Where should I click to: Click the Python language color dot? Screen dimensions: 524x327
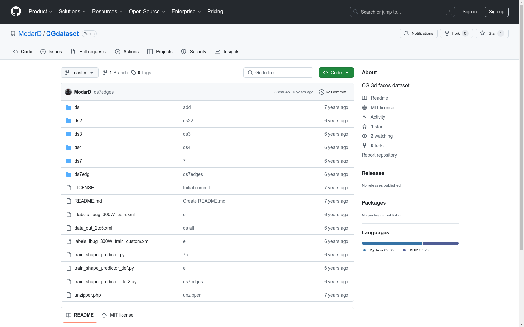(x=365, y=250)
